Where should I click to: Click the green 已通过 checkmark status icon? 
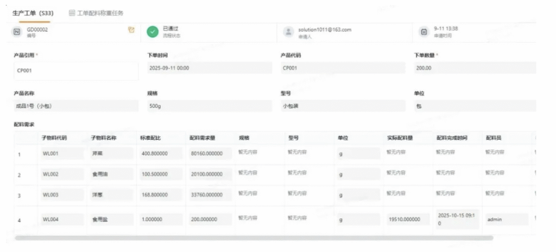point(153,32)
